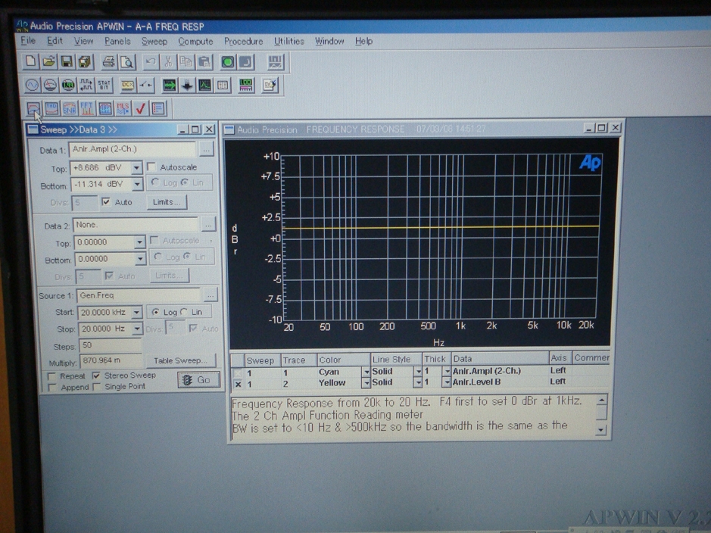The image size is (711, 533).
Task: Toggle the Stereo Sweep checkbox
Action: [x=96, y=376]
